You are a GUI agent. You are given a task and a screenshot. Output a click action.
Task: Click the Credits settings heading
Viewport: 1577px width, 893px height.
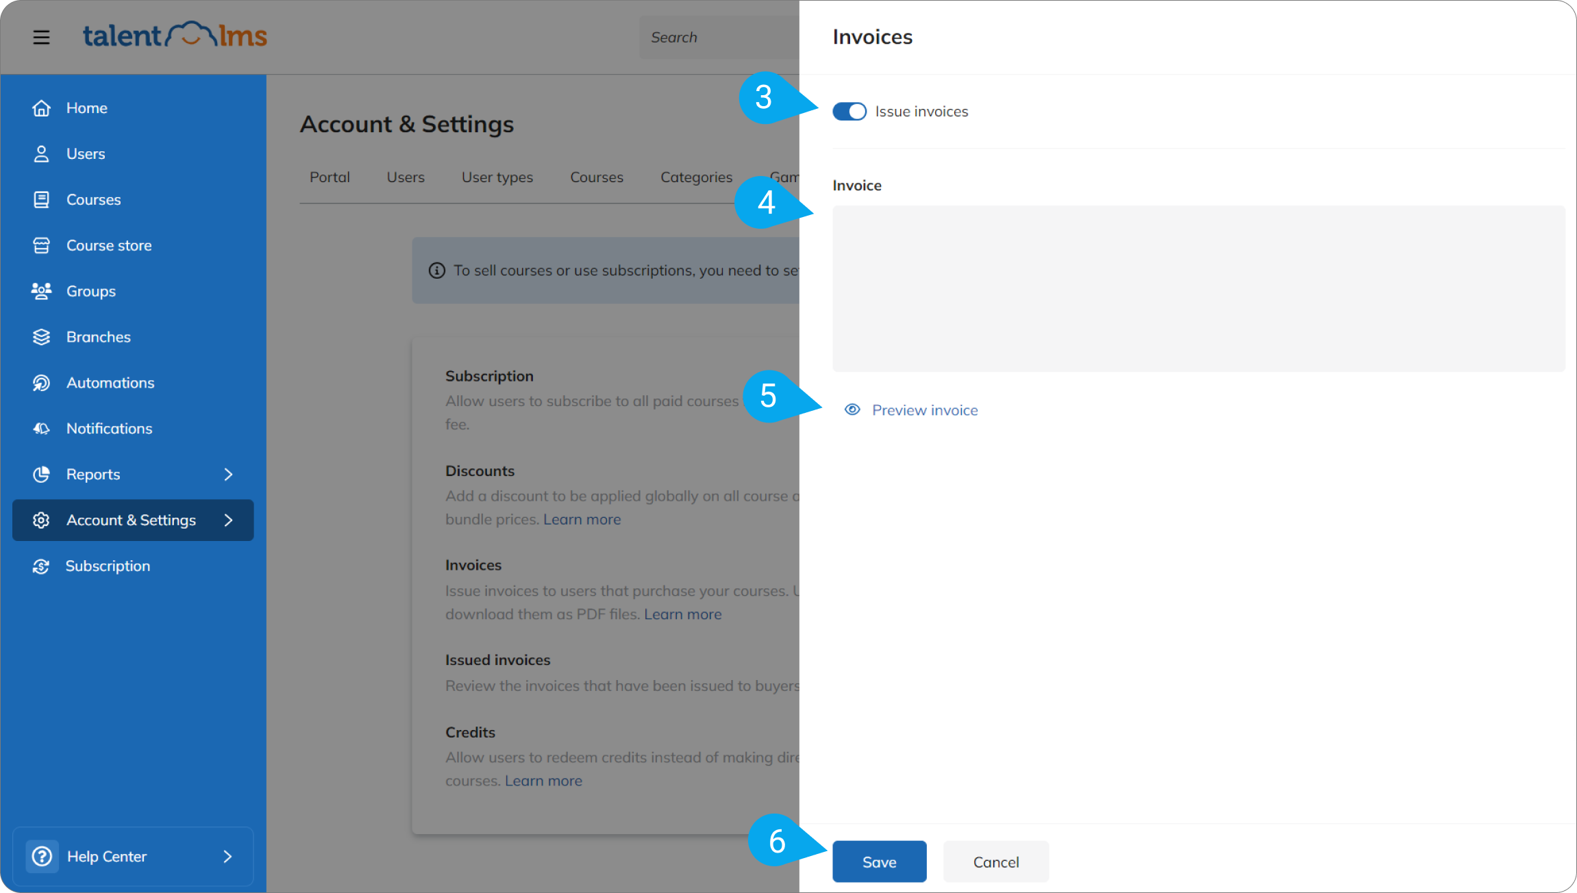coord(470,733)
